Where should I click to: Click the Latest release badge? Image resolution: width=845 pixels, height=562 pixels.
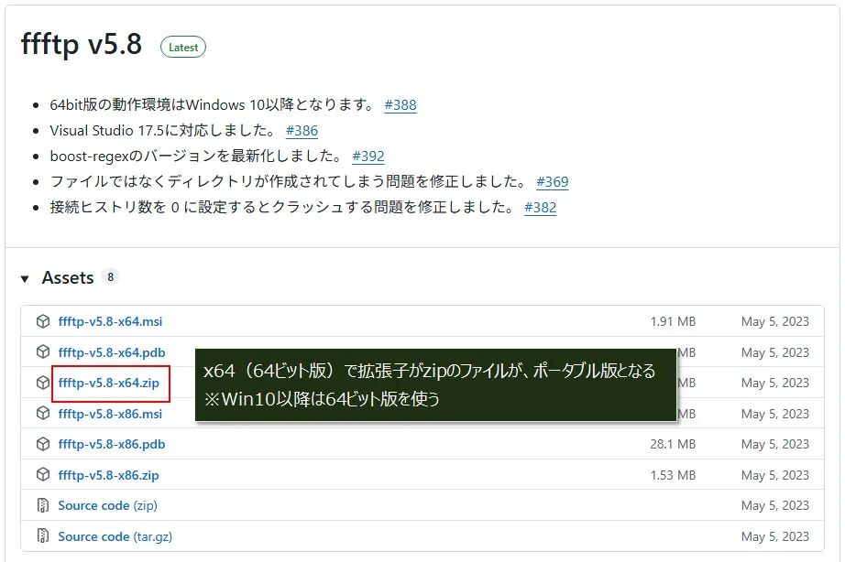(x=183, y=47)
